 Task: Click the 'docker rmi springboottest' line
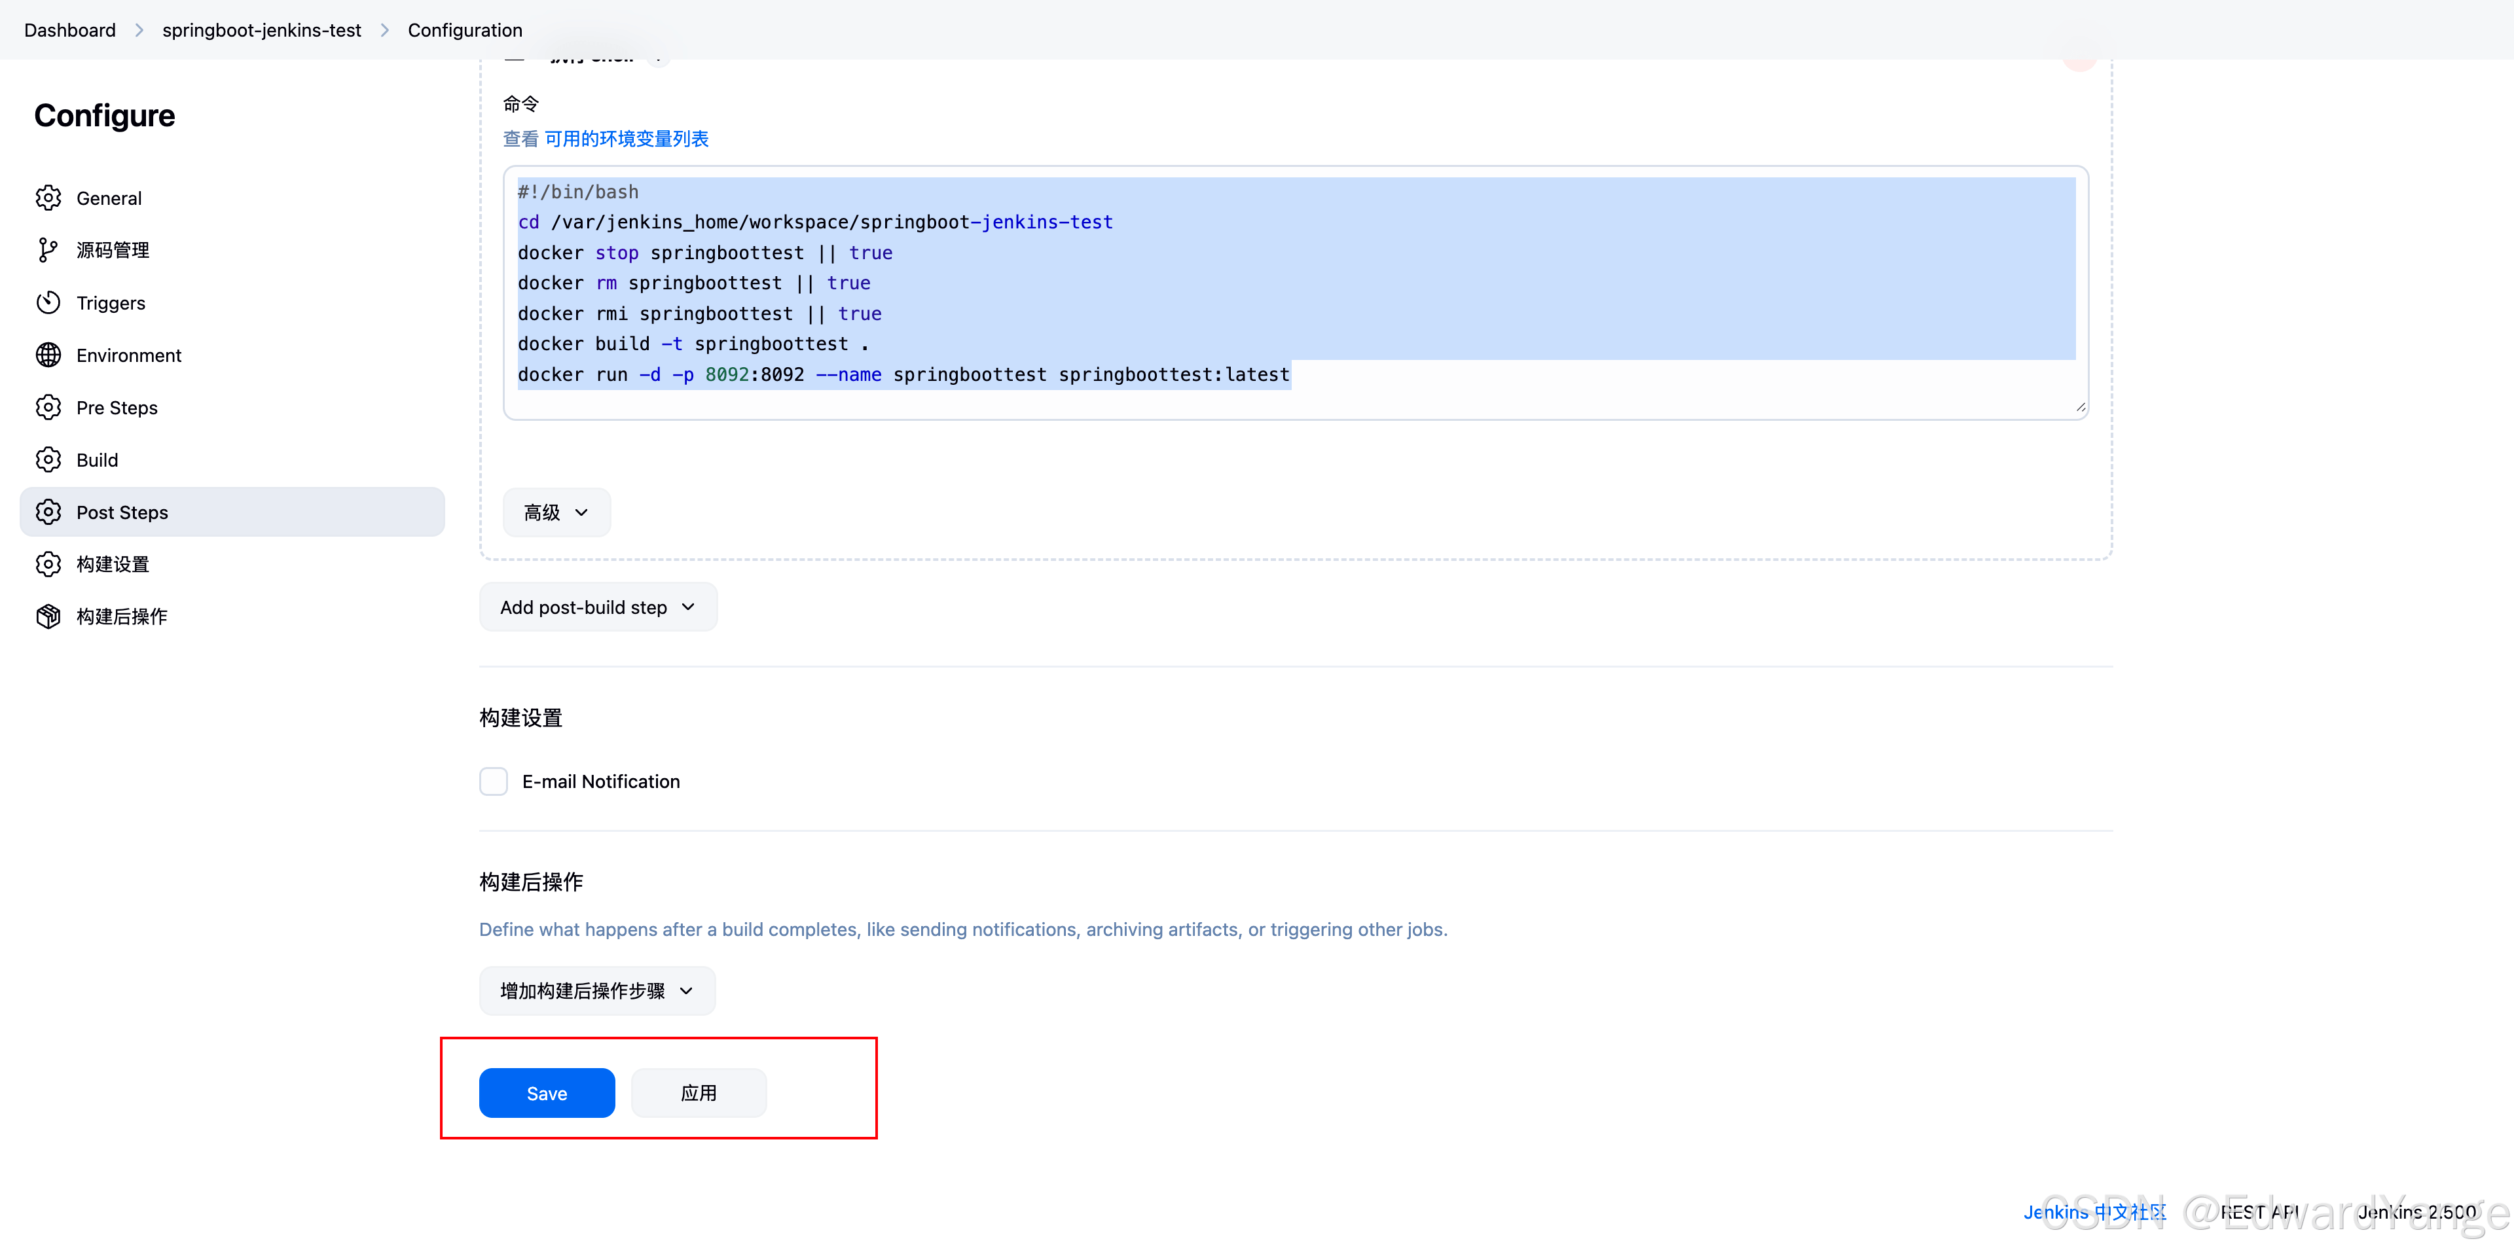[700, 314]
